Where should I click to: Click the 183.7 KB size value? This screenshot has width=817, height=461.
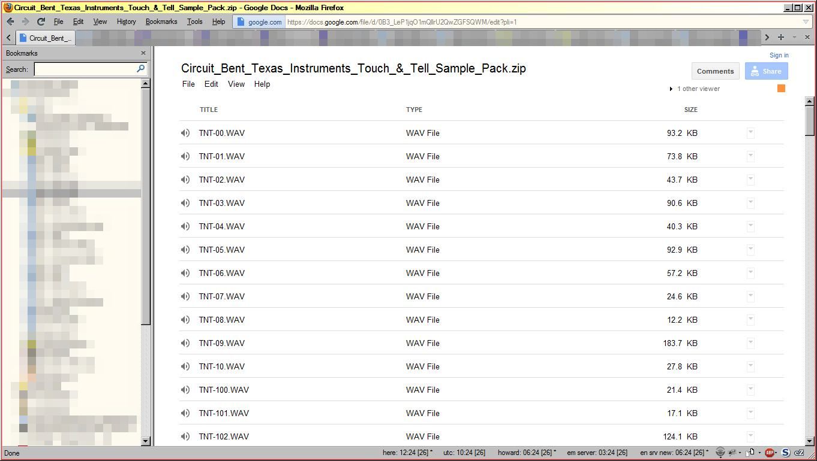(x=680, y=343)
